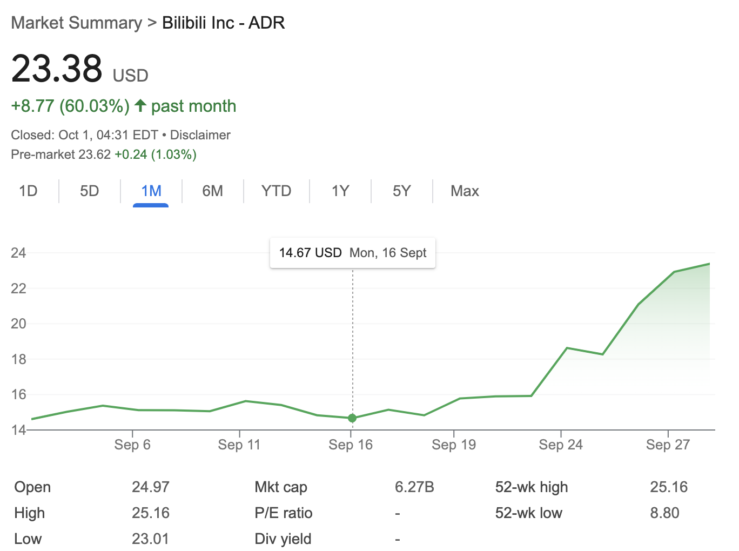This screenshot has height=551, width=739.
Task: Click the 14.67 USD chart tooltip
Action: pyautogui.click(x=353, y=253)
